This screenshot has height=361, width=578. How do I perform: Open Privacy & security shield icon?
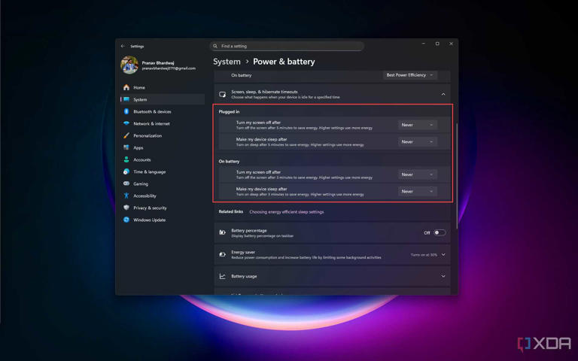126,208
